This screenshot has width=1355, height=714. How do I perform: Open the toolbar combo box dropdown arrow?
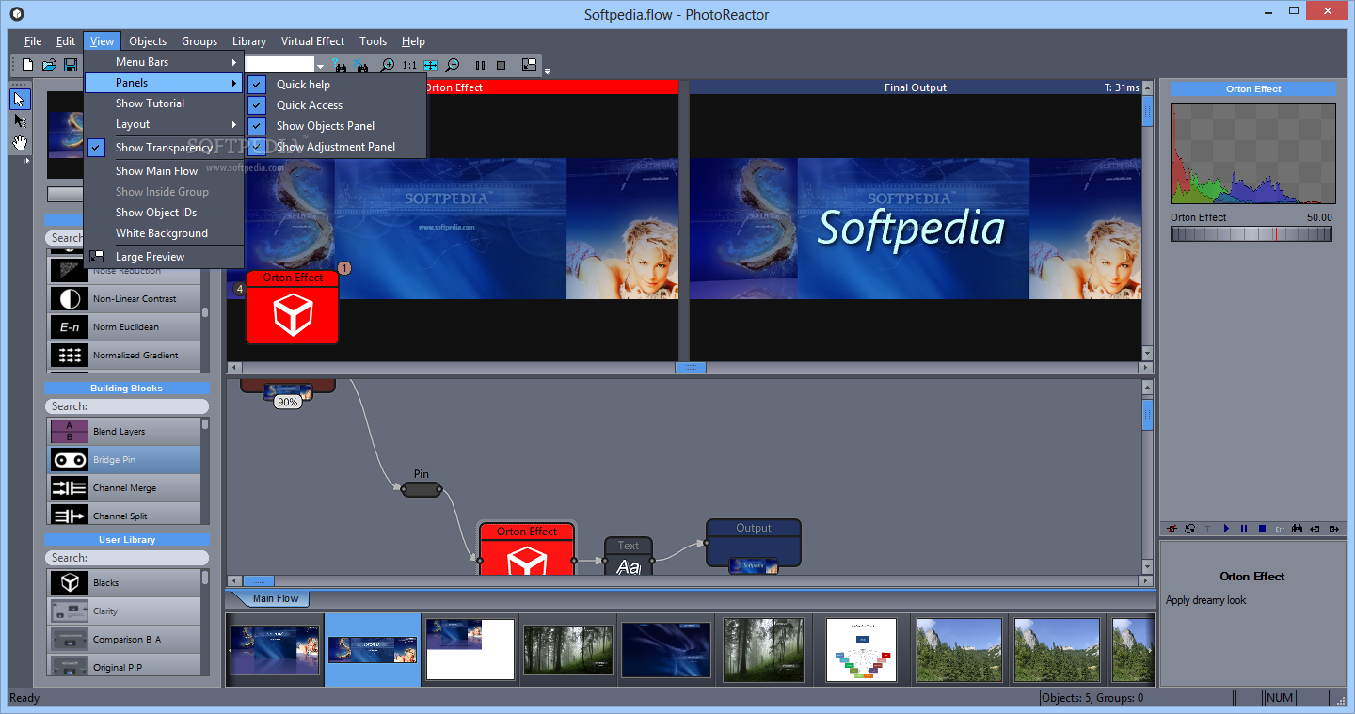(320, 65)
